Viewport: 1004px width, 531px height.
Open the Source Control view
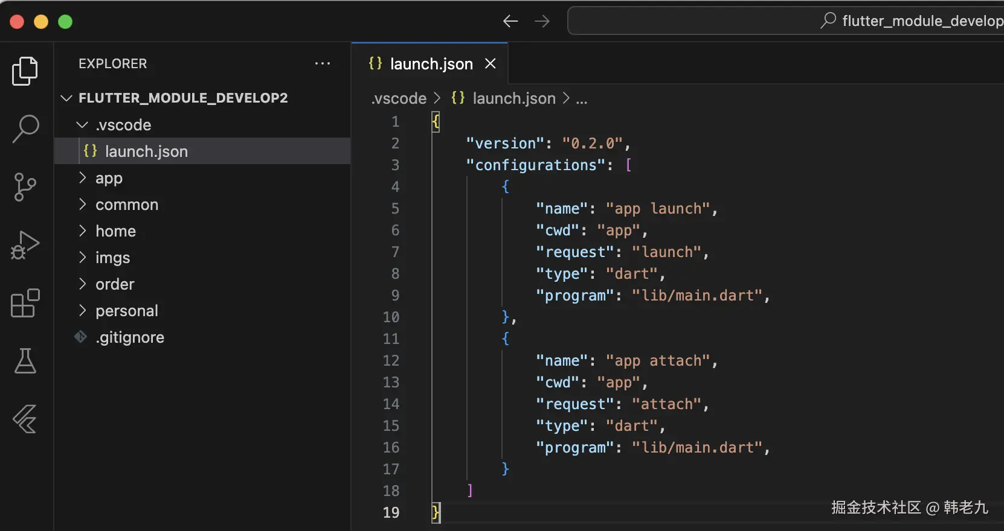point(25,187)
